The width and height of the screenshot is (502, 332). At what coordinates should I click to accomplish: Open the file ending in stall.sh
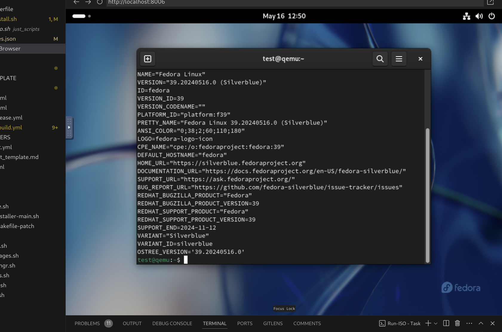(33, 19)
